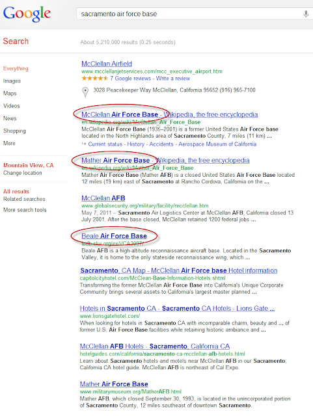Switch to Shopping results
The height and width of the screenshot is (416, 313).
coord(14,131)
